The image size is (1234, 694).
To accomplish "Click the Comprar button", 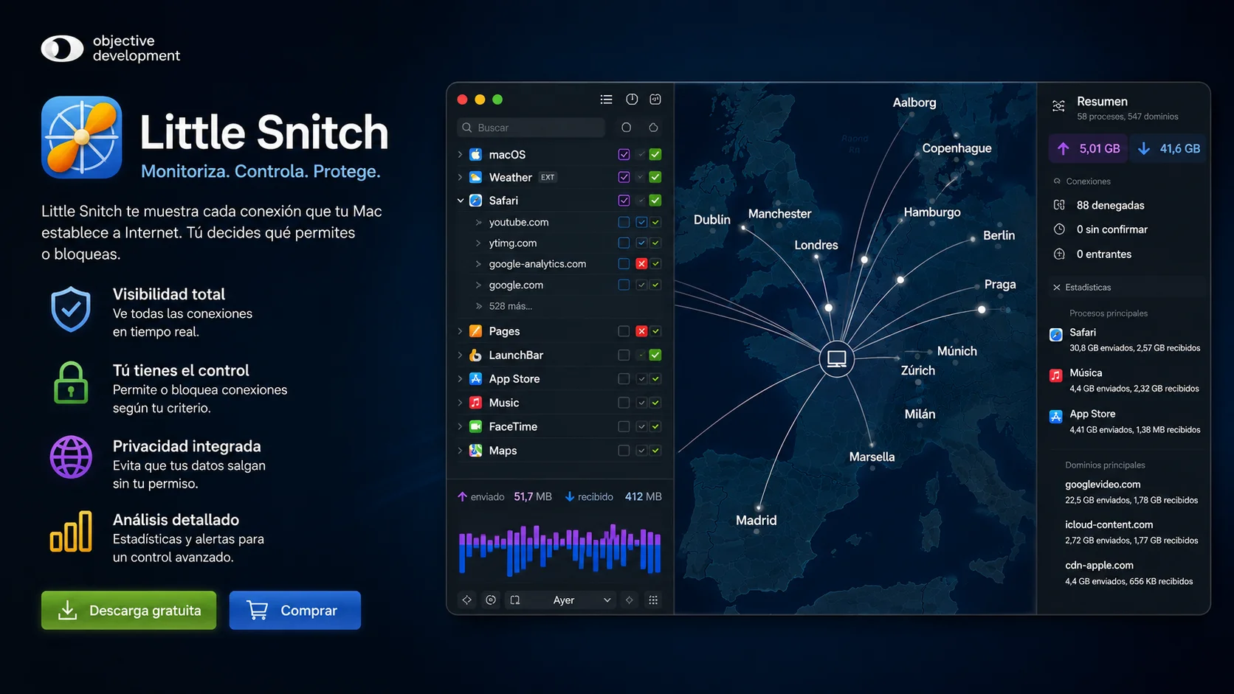I will (x=294, y=610).
